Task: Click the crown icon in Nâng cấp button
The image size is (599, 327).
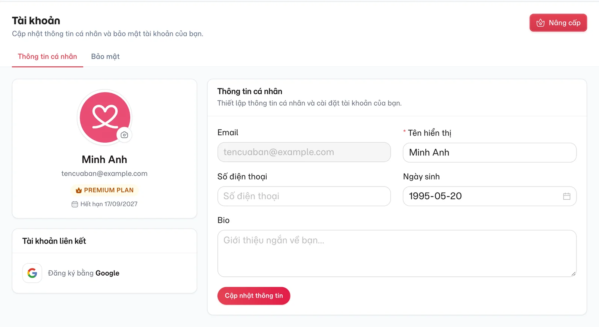Action: pyautogui.click(x=540, y=23)
